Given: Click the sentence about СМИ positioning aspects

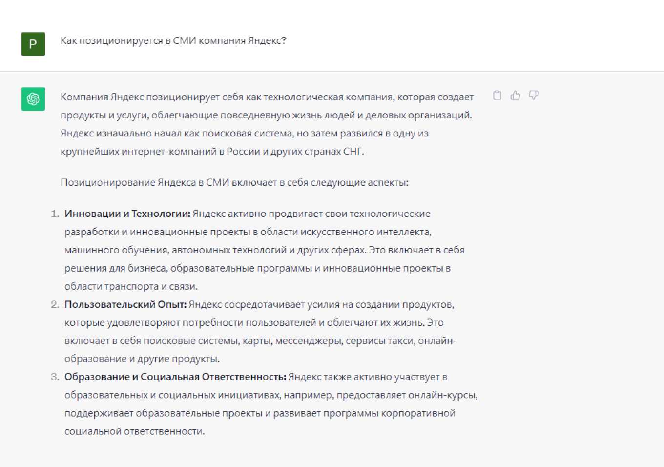Looking at the screenshot, I should click(x=235, y=182).
